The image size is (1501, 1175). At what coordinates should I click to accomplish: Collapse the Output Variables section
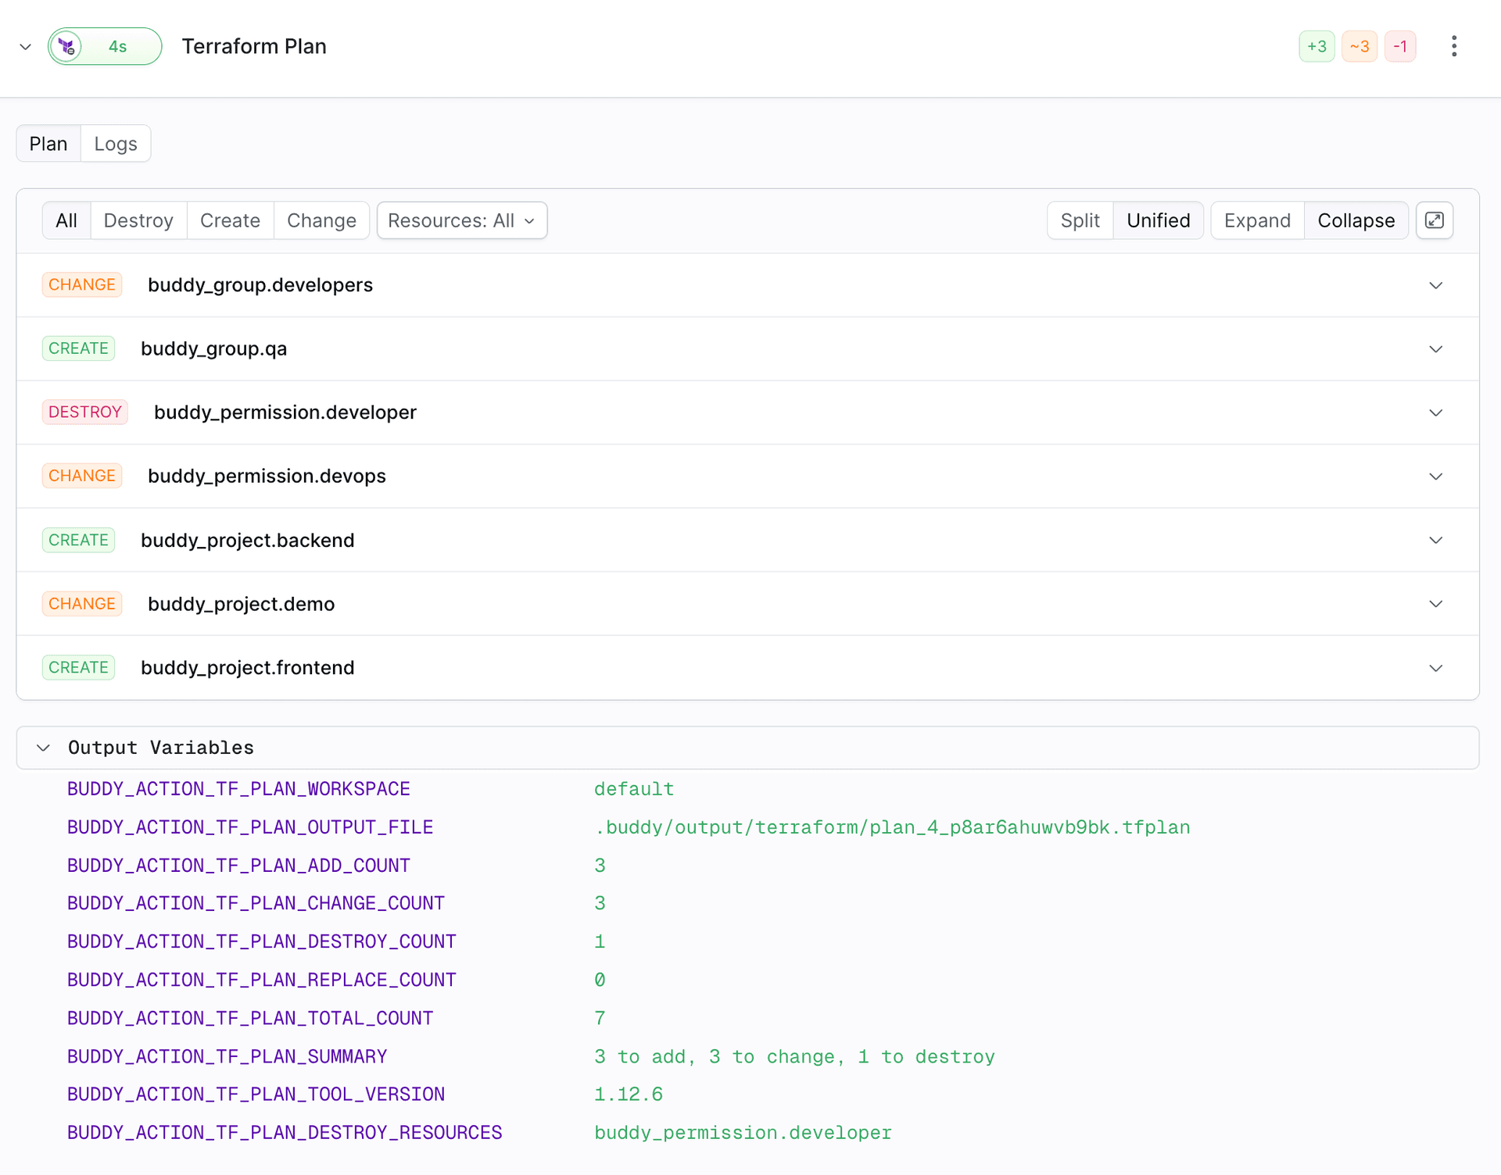coord(44,748)
